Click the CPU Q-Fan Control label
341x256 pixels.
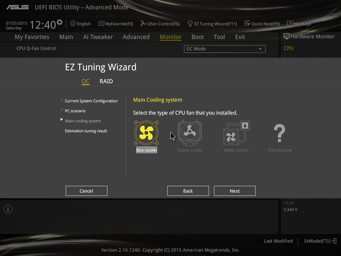(x=36, y=48)
